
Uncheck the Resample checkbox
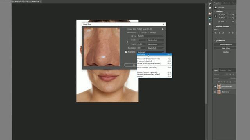126,52
